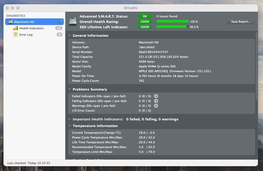The width and height of the screenshot is (263, 171).
Task: Click Temperature Limit value 5.0 / 70.0
Action: pos(147,152)
